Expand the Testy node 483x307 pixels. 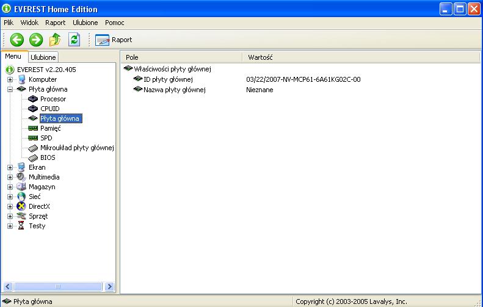tap(10, 226)
